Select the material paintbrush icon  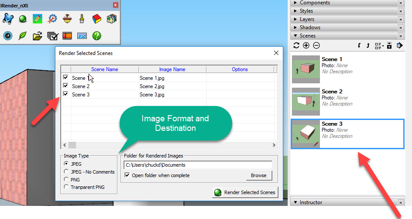pyautogui.click(x=82, y=19)
